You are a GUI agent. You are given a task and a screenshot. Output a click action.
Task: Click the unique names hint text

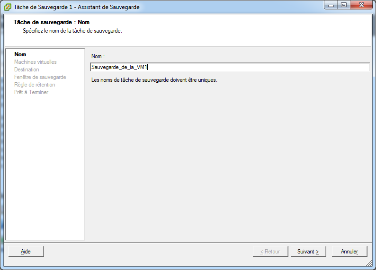click(154, 80)
